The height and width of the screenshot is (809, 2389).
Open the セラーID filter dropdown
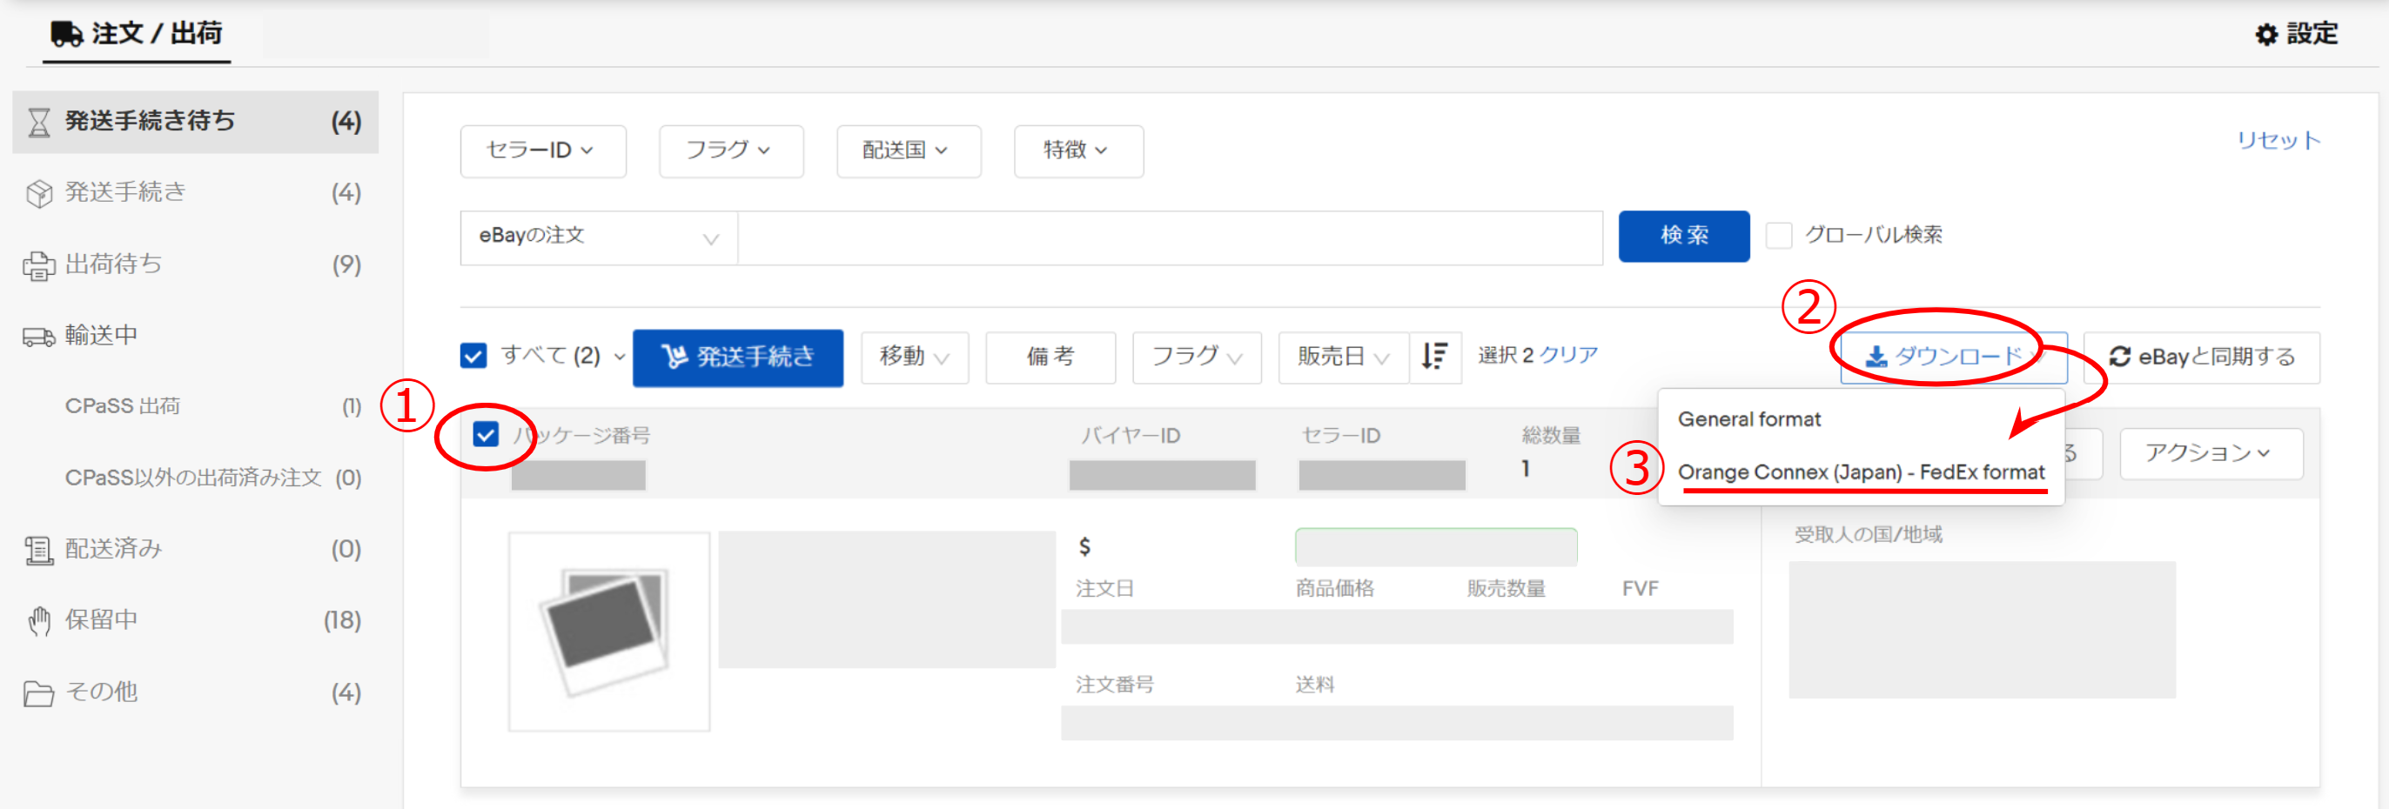(x=541, y=150)
